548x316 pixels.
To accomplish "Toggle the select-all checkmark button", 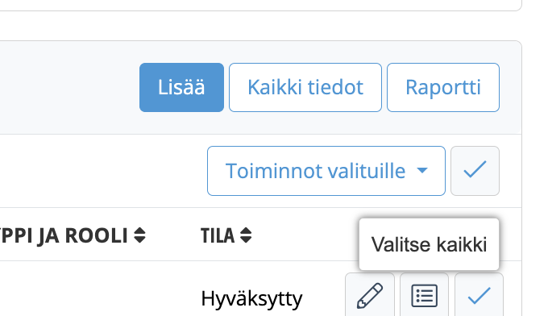I will (475, 171).
